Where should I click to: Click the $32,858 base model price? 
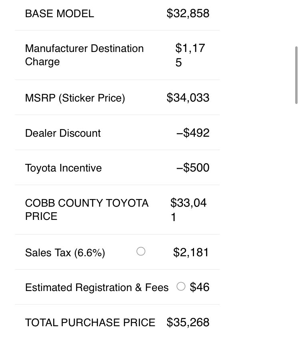point(188,14)
